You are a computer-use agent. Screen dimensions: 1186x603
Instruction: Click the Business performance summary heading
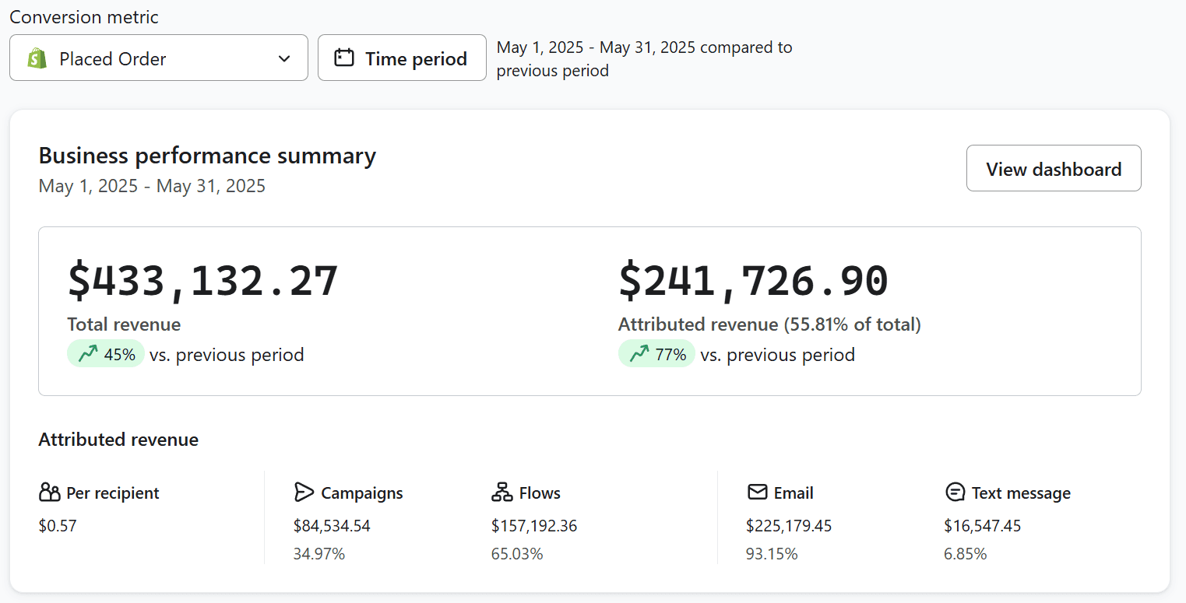coord(207,156)
